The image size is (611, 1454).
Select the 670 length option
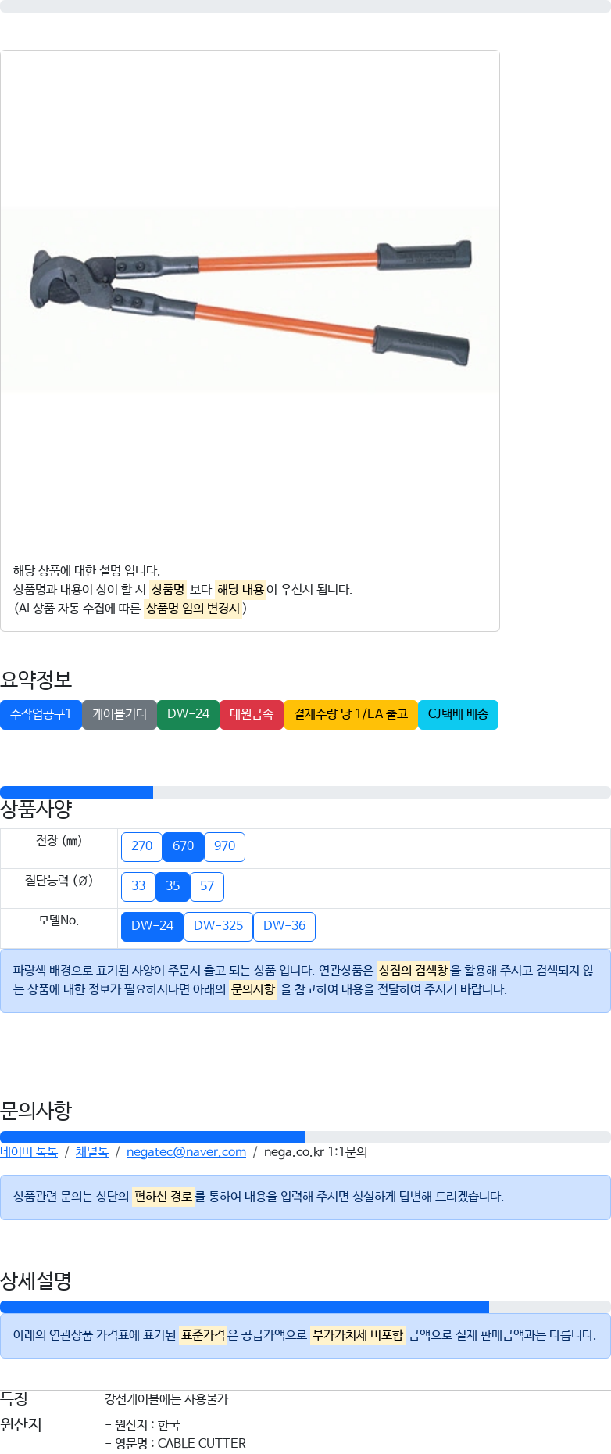(183, 846)
